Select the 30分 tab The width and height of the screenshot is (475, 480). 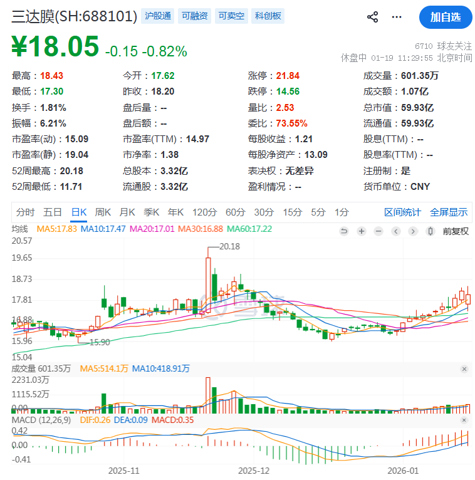264,212
